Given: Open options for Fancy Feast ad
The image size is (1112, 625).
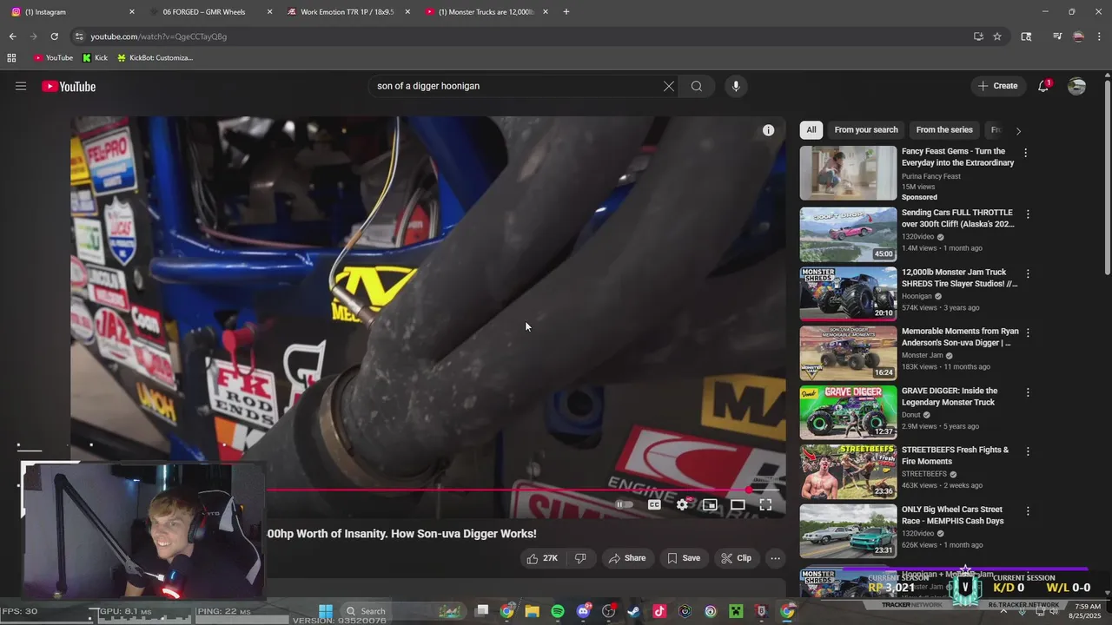Looking at the screenshot, I should (x=1026, y=153).
